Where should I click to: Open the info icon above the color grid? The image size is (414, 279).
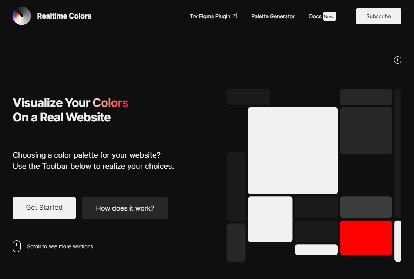pyautogui.click(x=398, y=60)
